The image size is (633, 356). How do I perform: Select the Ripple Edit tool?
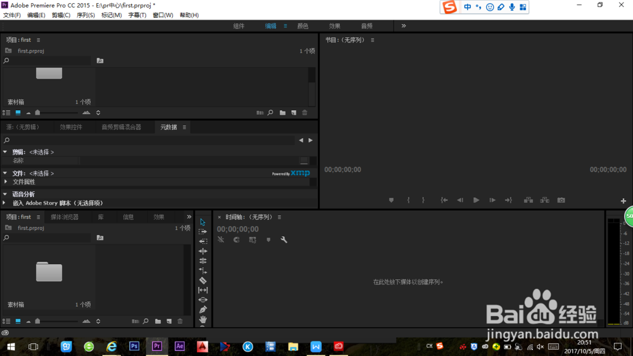pos(203,251)
